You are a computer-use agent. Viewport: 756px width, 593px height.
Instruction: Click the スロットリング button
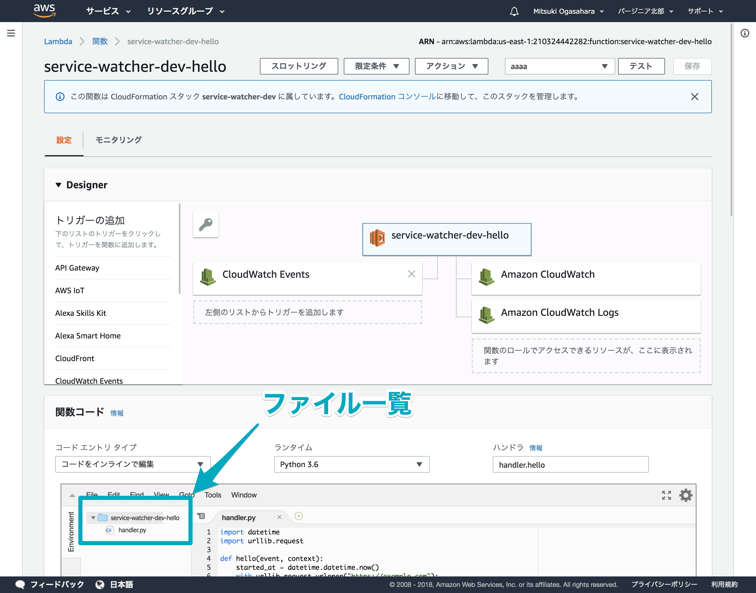[299, 66]
